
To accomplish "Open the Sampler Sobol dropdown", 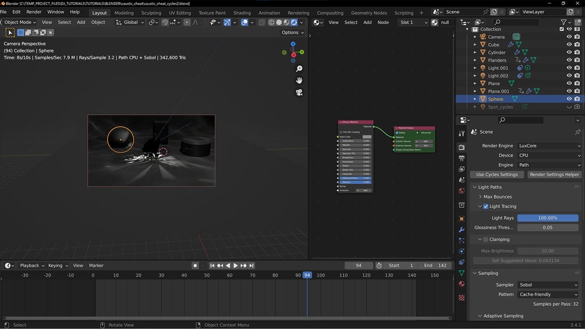I will pyautogui.click(x=548, y=285).
